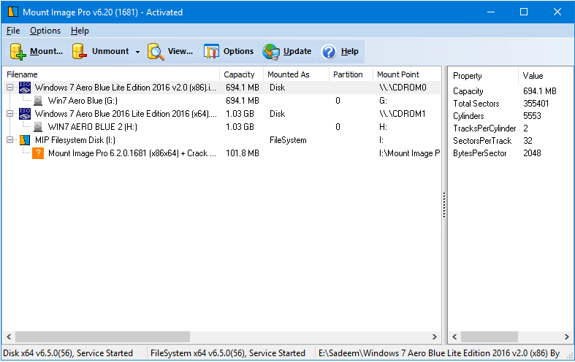This screenshot has height=362, width=575.
Task: Click the \\.\CDROM1 mount point cell
Action: click(403, 114)
